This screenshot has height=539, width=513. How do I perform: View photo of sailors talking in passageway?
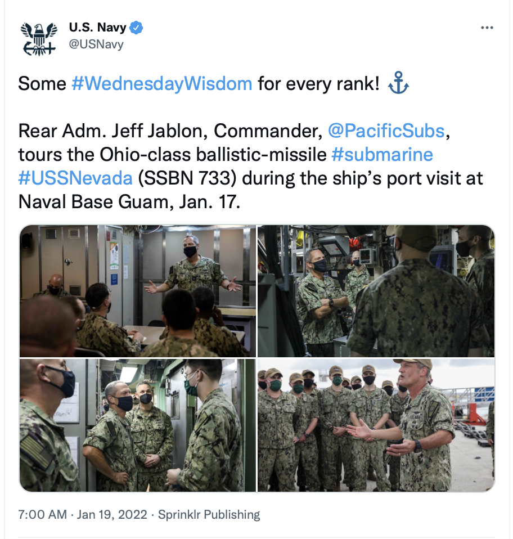138,425
